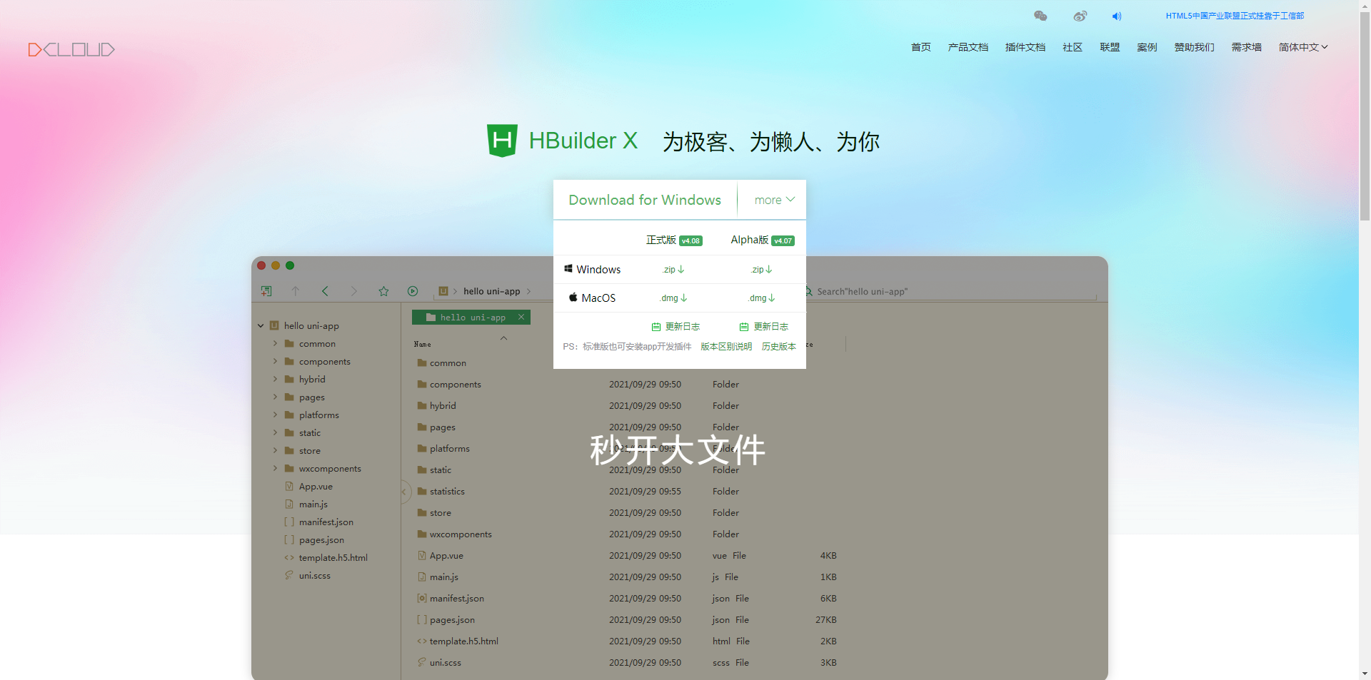Close the hello uni-app tab

pyautogui.click(x=521, y=317)
